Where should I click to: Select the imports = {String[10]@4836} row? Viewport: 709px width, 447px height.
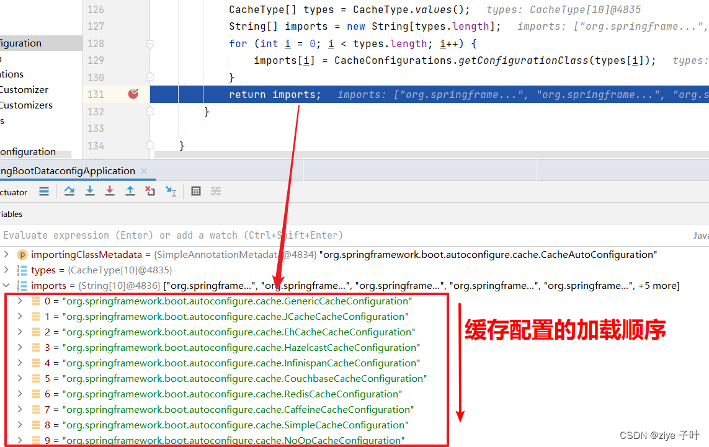[x=355, y=285]
